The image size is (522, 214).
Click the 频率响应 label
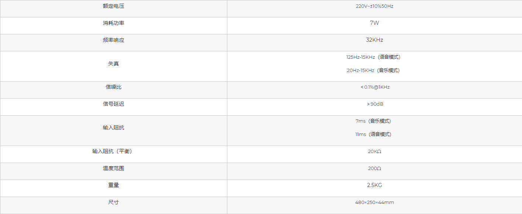click(x=113, y=40)
